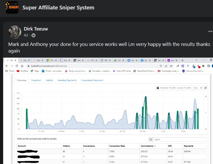This screenshot has height=164, width=213.
Task: Switch to the Snapshot tab
Action: pyautogui.click(x=36, y=80)
